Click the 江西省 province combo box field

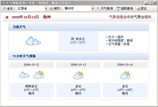pos(31,9)
